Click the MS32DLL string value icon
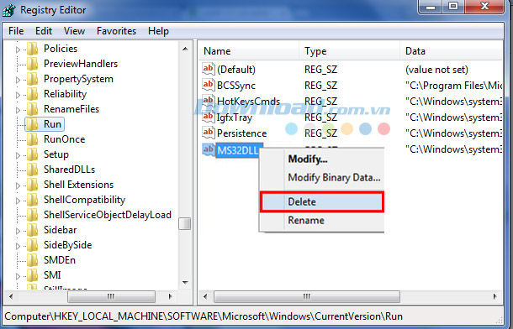This screenshot has height=329, width=513. click(x=209, y=149)
